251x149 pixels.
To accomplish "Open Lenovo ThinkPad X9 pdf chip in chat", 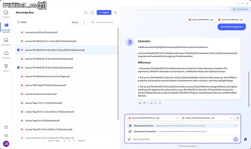I will [x=201, y=20].
